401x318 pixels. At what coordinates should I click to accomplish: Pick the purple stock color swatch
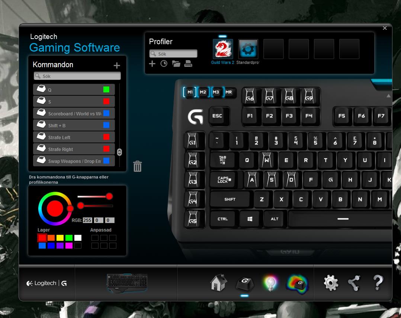click(60, 246)
